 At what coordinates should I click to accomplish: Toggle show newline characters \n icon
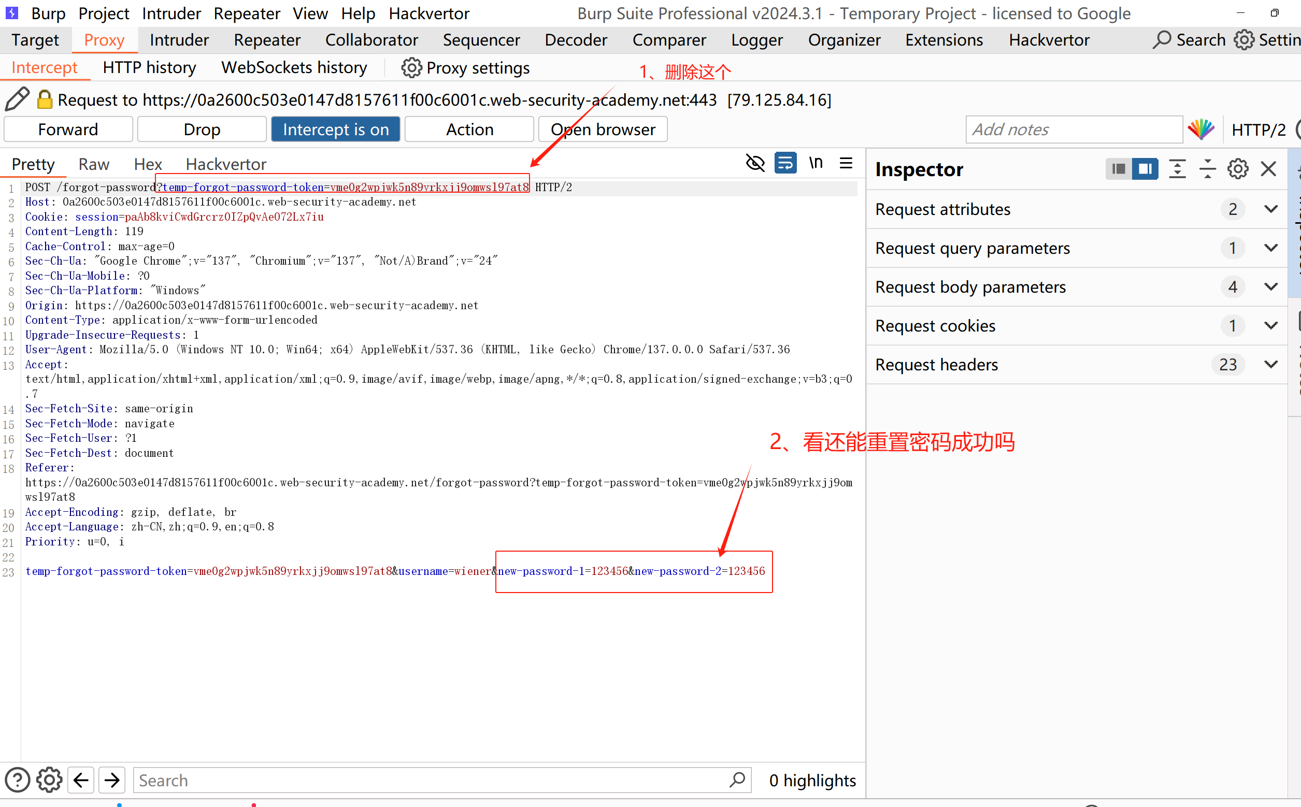tap(816, 163)
